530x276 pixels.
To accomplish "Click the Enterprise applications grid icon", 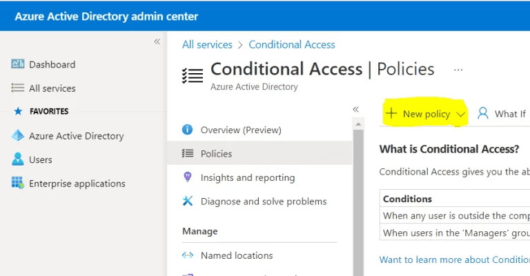I will point(17,183).
